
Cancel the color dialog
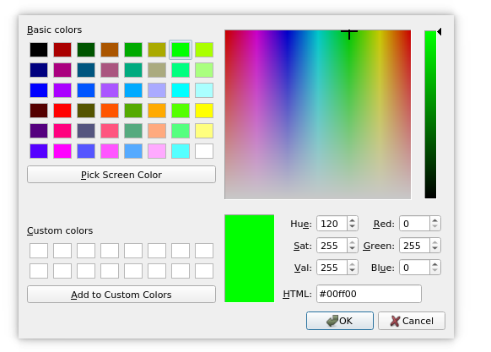(x=412, y=321)
